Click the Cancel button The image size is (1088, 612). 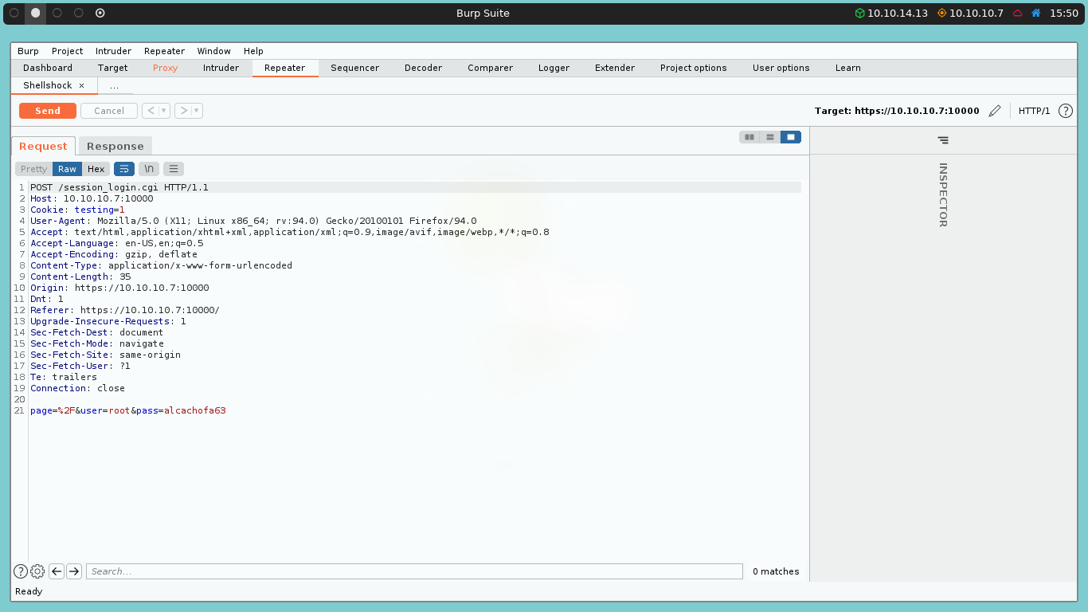[x=109, y=111]
